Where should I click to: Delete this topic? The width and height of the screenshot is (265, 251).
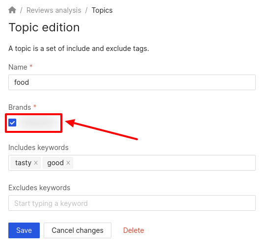tap(133, 230)
